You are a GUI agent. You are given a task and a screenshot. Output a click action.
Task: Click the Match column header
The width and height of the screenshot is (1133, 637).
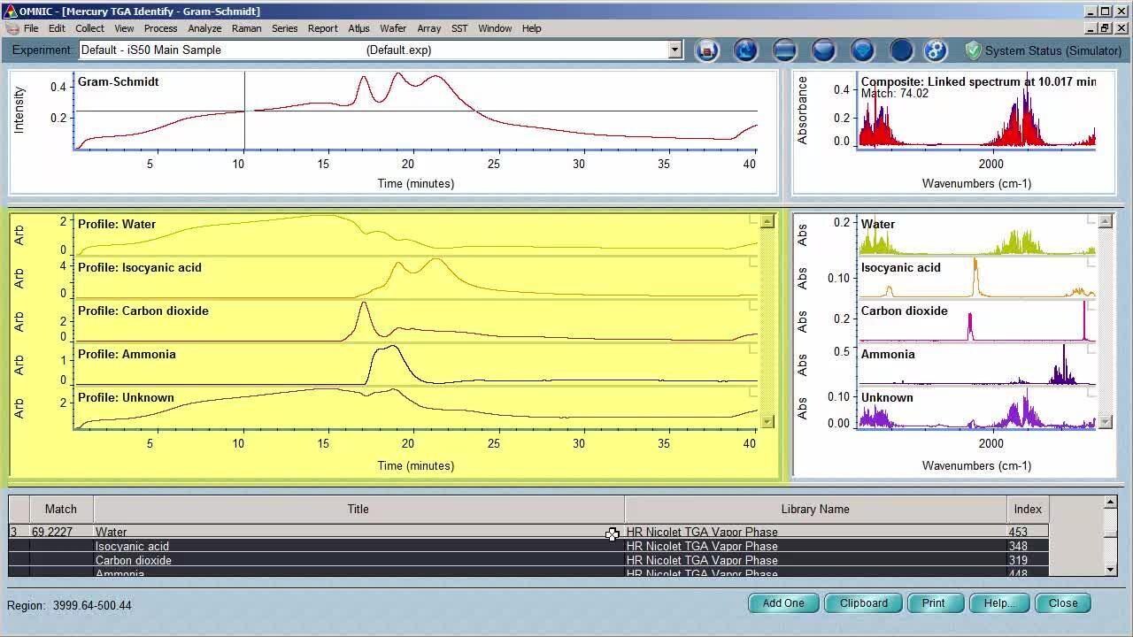tap(61, 509)
